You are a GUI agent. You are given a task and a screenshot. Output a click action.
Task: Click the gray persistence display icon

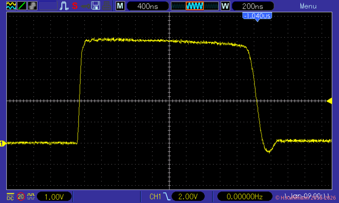click(x=32, y=6)
